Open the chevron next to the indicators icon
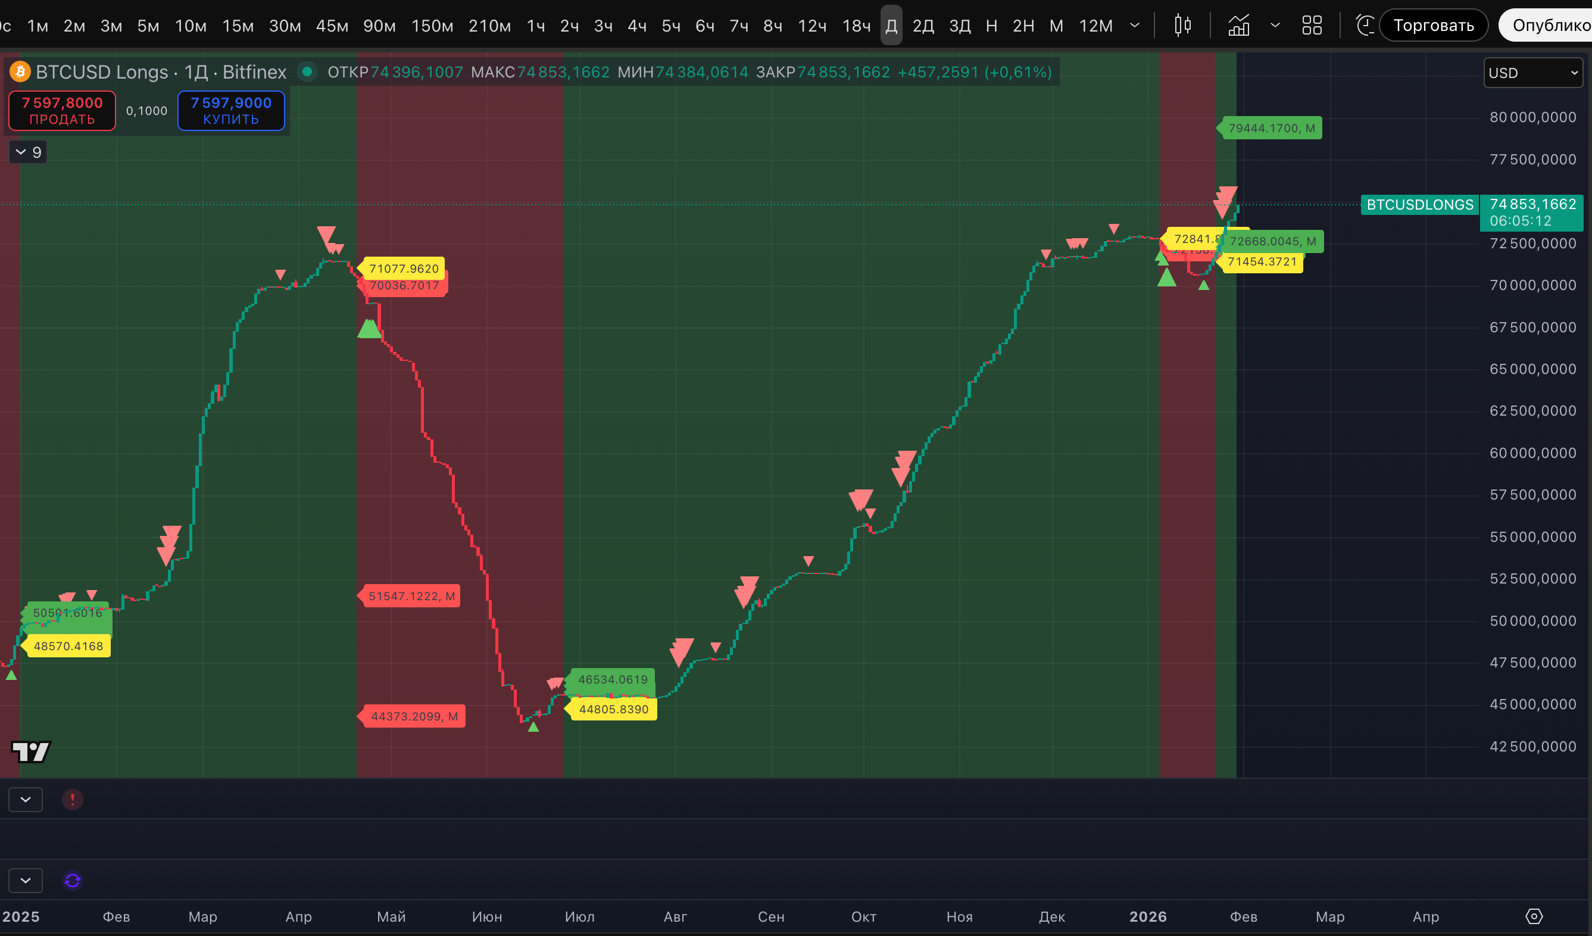Screen dimensions: 1592x936 pos(1275,25)
